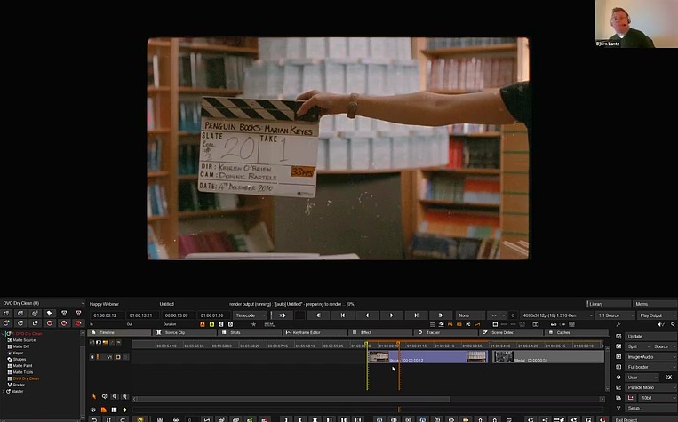Image resolution: width=678 pixels, height=422 pixels.
Task: Select the Matte Paint node in the tree
Action: click(22, 366)
